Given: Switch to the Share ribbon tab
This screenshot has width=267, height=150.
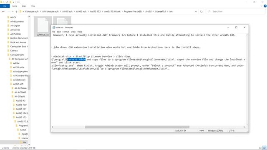Looking at the screenshot, I should 24,6.
